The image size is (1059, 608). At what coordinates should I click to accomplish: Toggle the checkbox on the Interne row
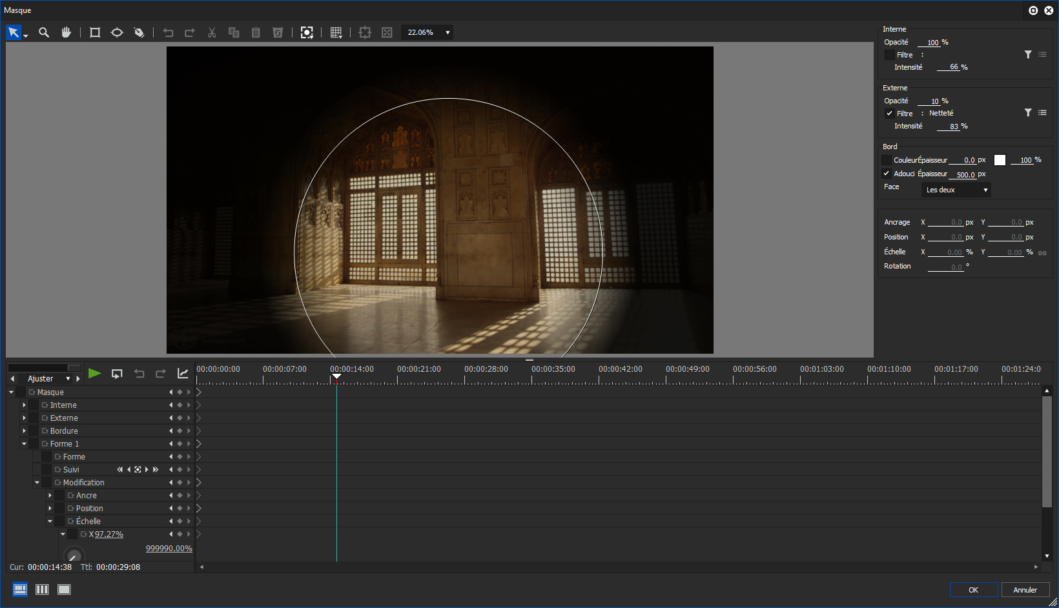pos(34,405)
